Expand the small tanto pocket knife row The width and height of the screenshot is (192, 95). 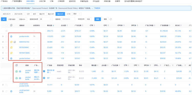(3, 85)
